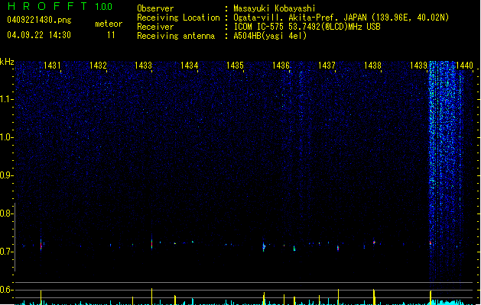This screenshot has height=305, width=481.
Task: Click time marker 1436
Action: [x=281, y=66]
